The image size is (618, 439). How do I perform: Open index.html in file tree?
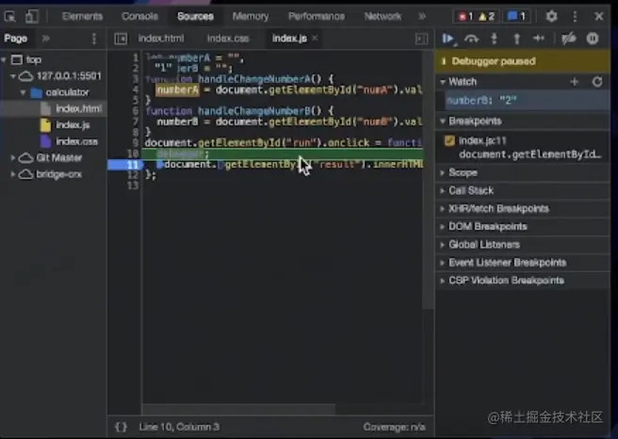(78, 108)
